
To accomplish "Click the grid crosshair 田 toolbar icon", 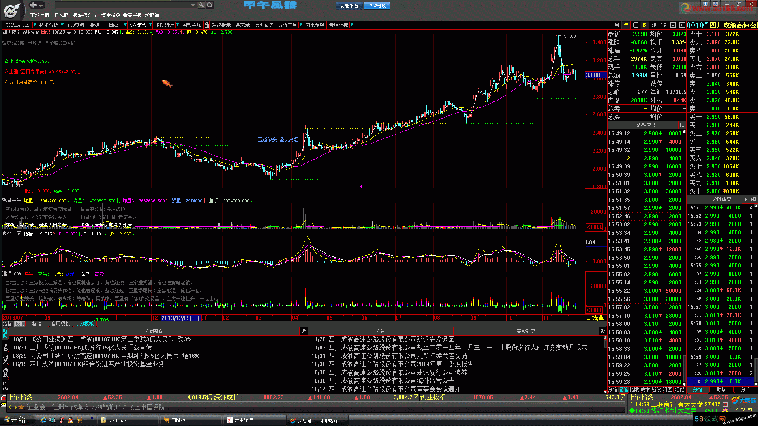I will pos(635,25).
